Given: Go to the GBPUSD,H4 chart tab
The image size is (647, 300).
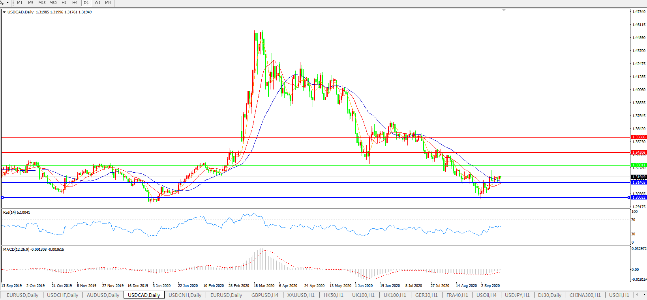Looking at the screenshot, I should [265, 295].
